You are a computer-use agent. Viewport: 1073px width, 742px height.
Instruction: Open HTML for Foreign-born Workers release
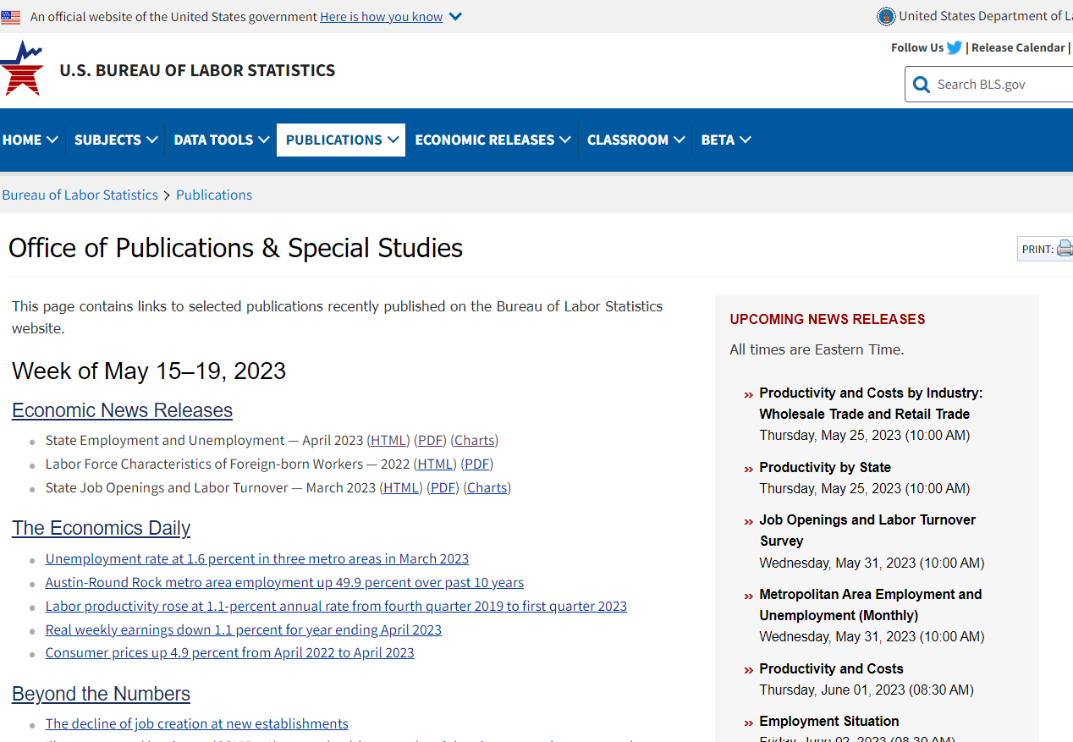pos(435,464)
